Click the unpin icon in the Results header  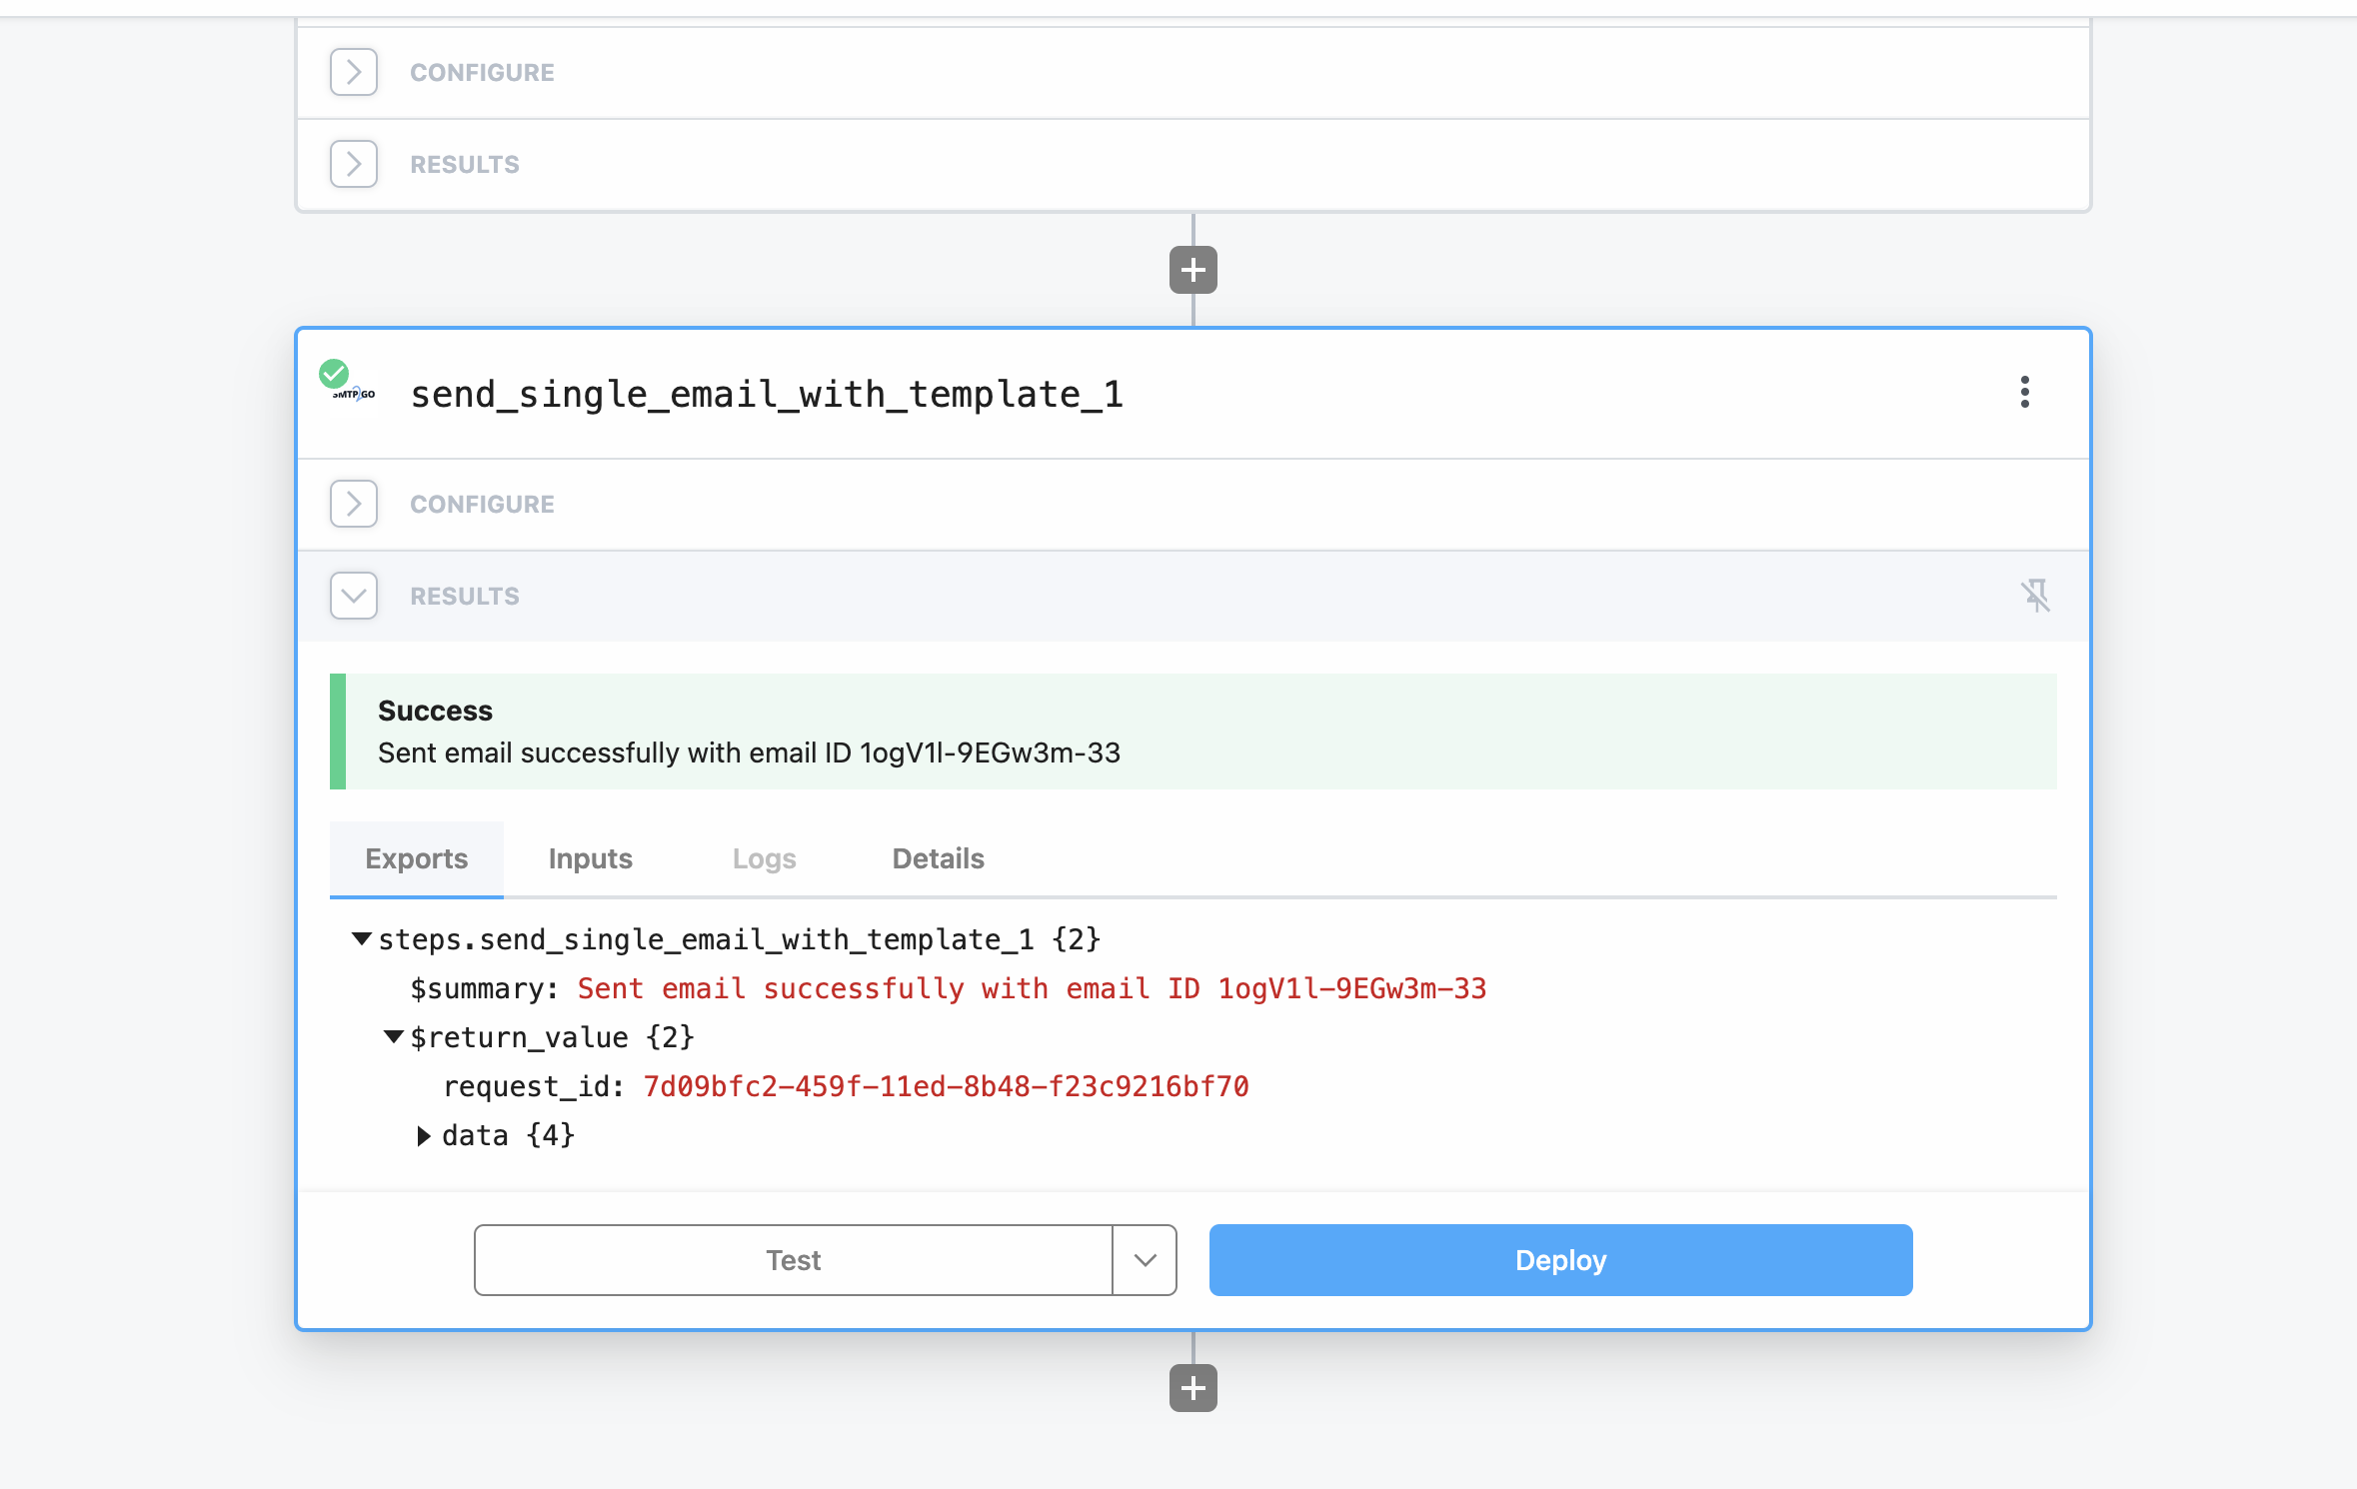2035,596
